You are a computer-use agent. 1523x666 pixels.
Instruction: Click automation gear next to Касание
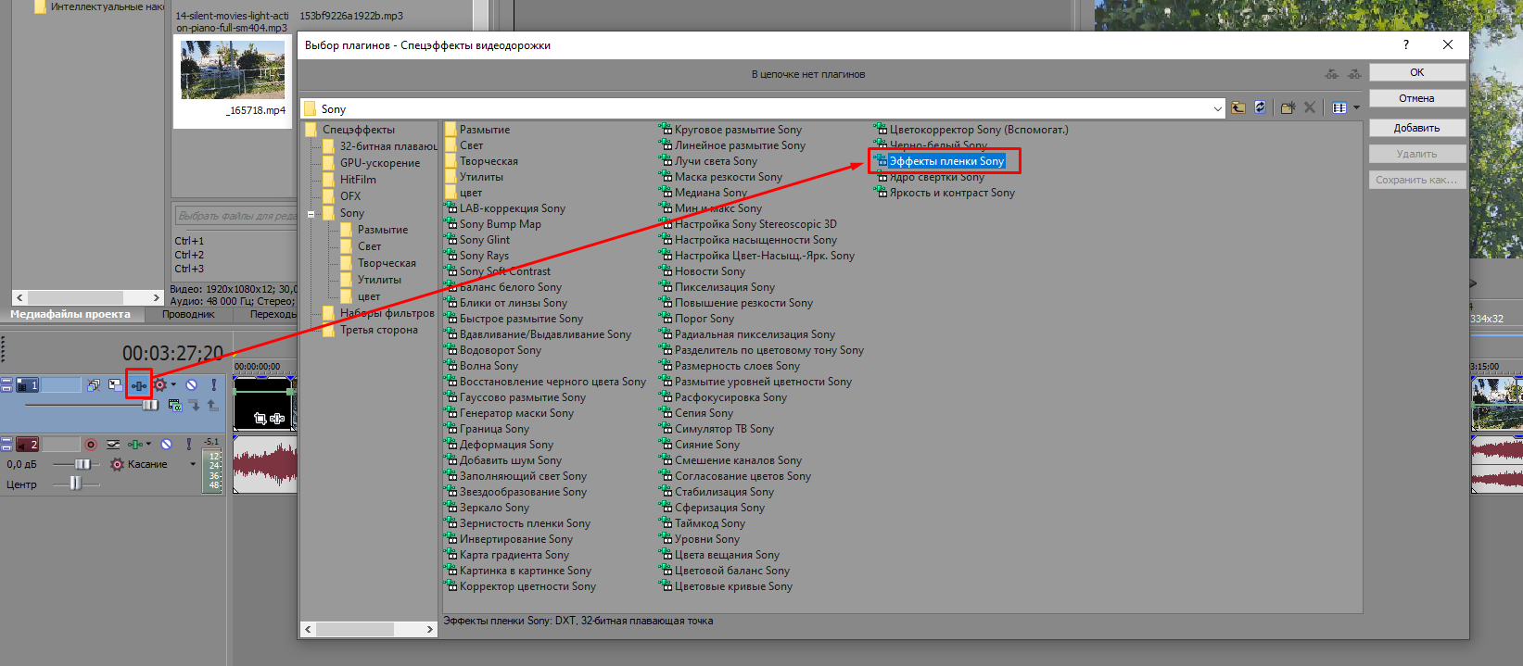[117, 464]
